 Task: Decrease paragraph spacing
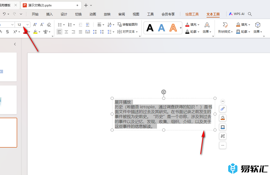tap(102, 32)
